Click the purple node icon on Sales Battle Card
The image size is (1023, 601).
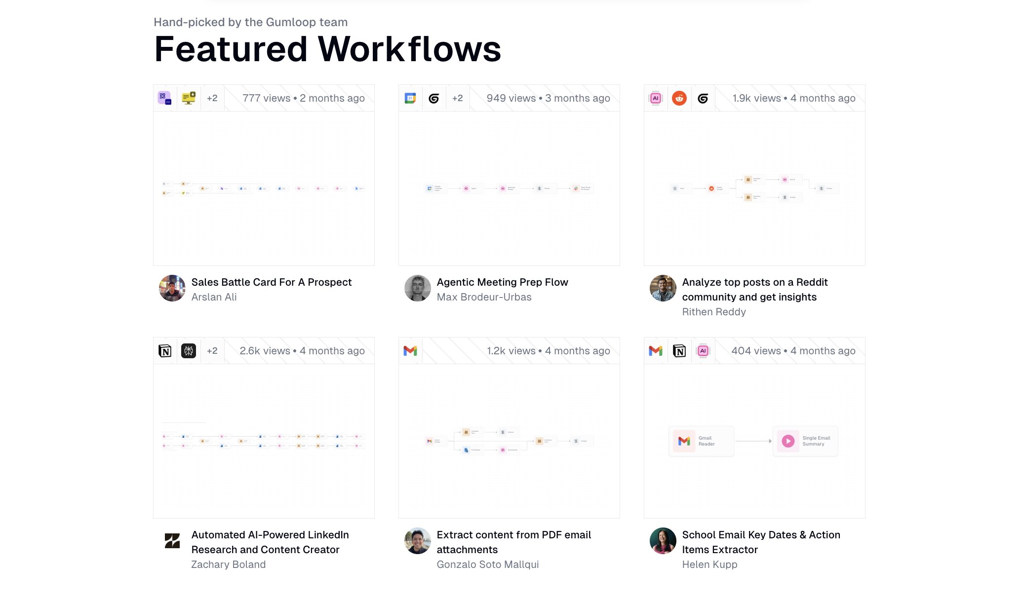tap(165, 98)
